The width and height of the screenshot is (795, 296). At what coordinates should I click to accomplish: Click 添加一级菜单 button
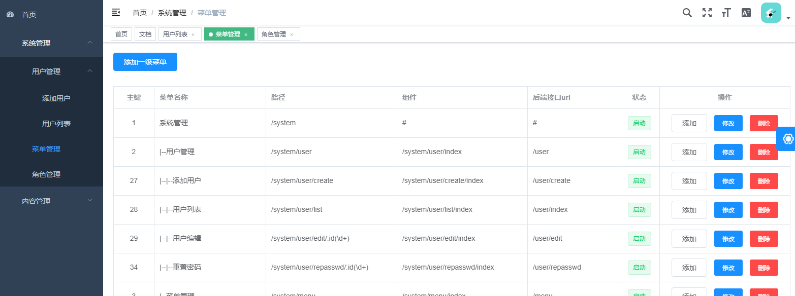point(145,61)
